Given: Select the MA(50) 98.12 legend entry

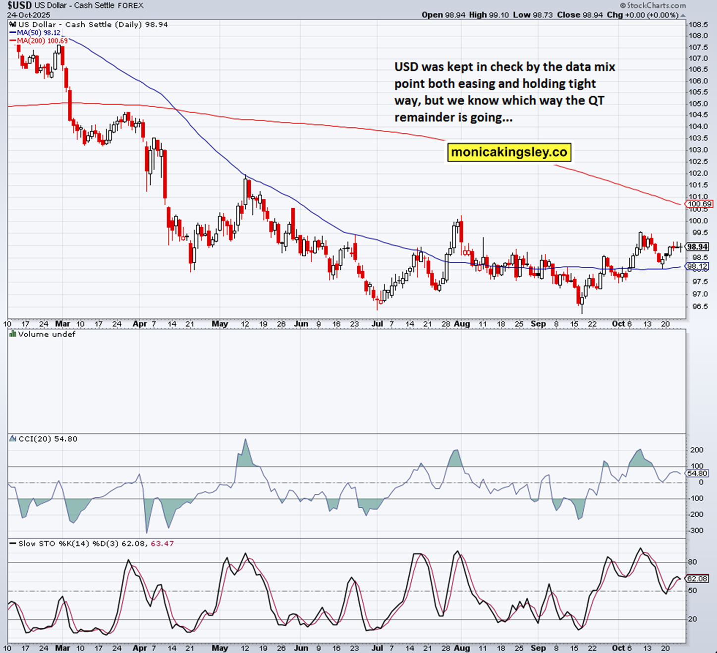Looking at the screenshot, I should pyautogui.click(x=35, y=33).
